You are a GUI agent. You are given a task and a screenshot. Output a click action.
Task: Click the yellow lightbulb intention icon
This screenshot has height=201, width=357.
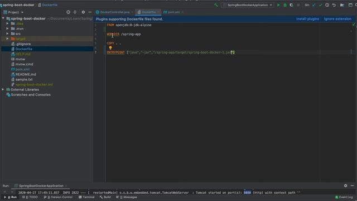click(110, 48)
